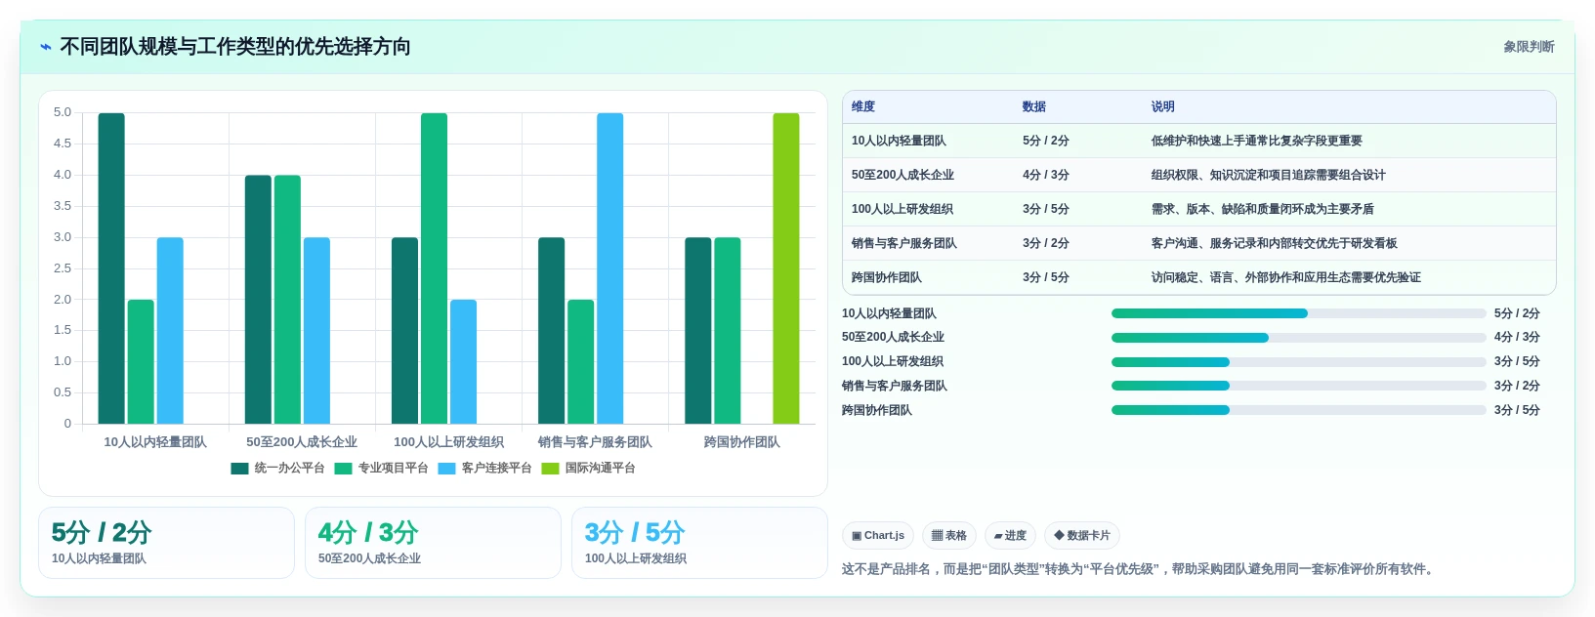This screenshot has height=617, width=1595.
Task: Click the tall green bar for 100人以上研发组织
Action: tap(434, 268)
